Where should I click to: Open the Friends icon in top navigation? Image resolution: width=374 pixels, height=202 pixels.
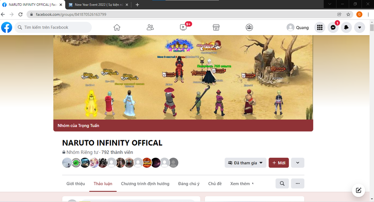click(150, 27)
